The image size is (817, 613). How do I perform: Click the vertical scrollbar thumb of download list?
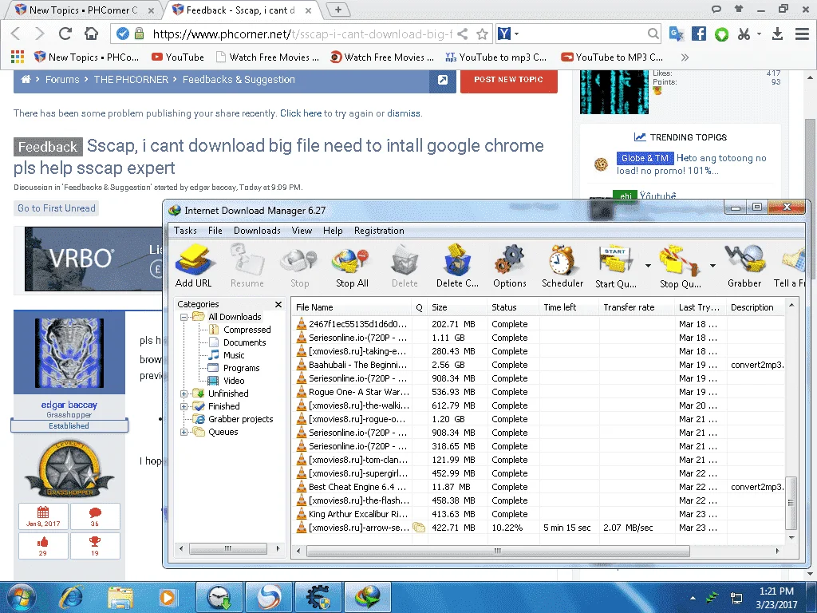tap(791, 503)
